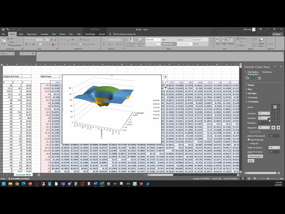Viewport: 285px width, 214px height.
Task: Expand the Soft Edges section
Action: (251, 93)
